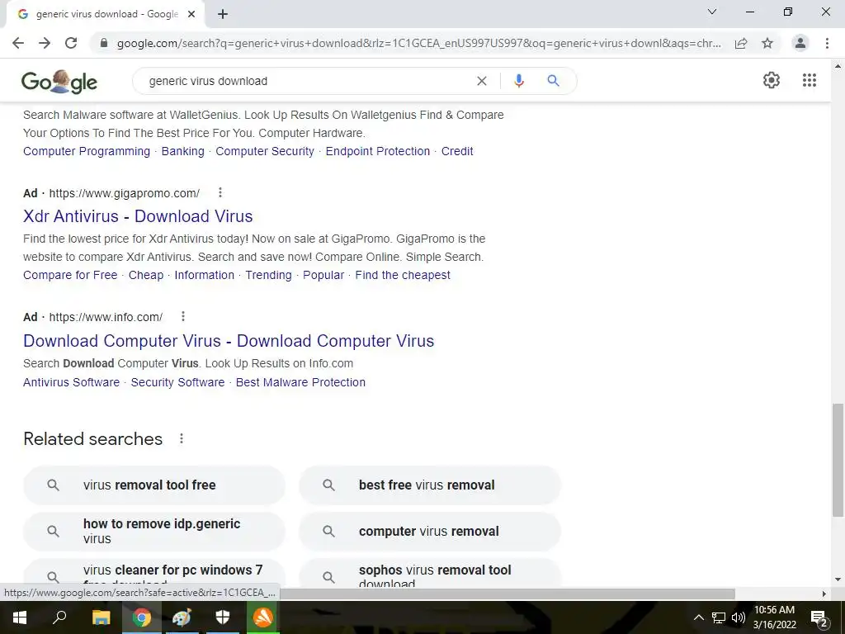Follow the Credit link
The height and width of the screenshot is (634, 845).
point(457,152)
